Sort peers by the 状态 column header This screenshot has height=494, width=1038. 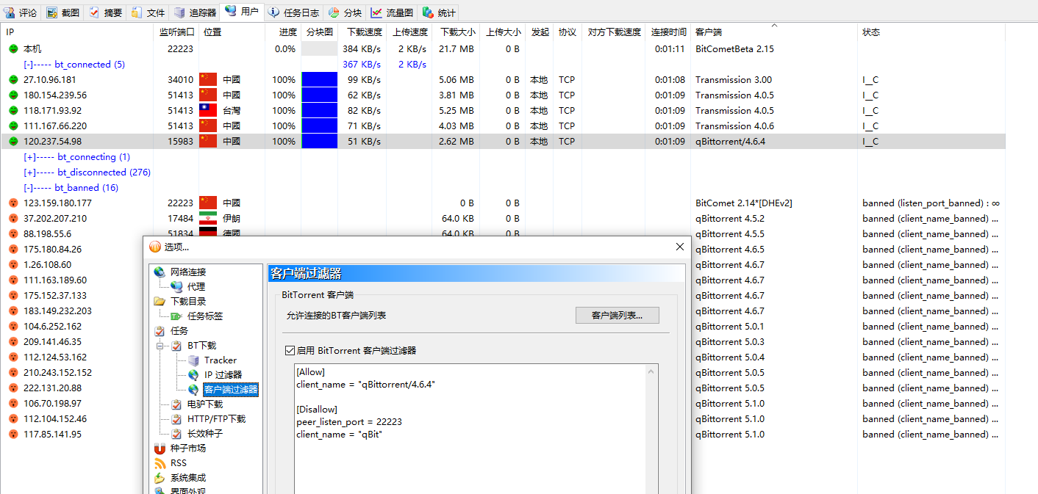[x=931, y=32]
